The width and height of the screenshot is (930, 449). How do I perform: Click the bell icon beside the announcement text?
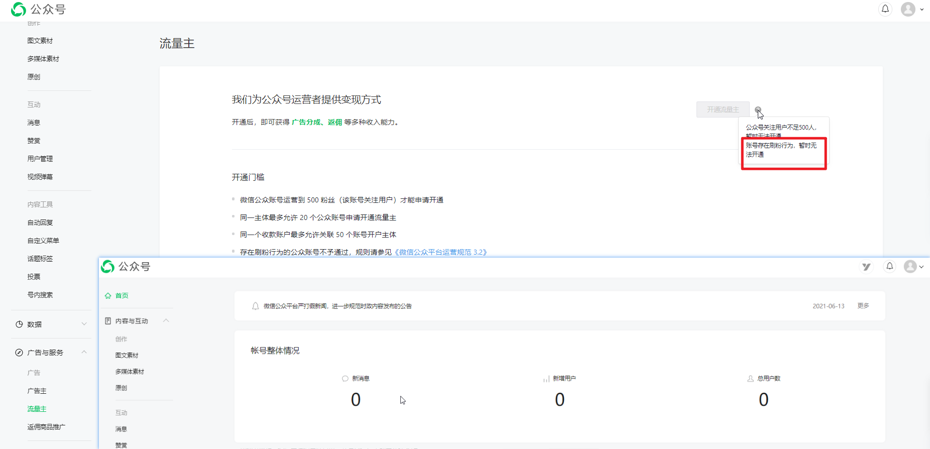tap(255, 306)
